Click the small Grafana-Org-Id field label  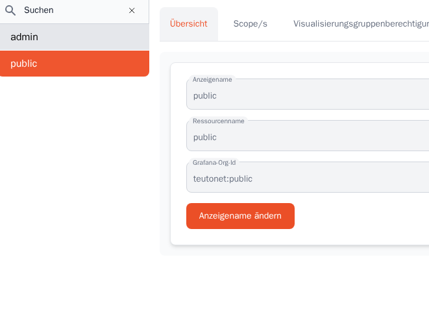pos(214,163)
